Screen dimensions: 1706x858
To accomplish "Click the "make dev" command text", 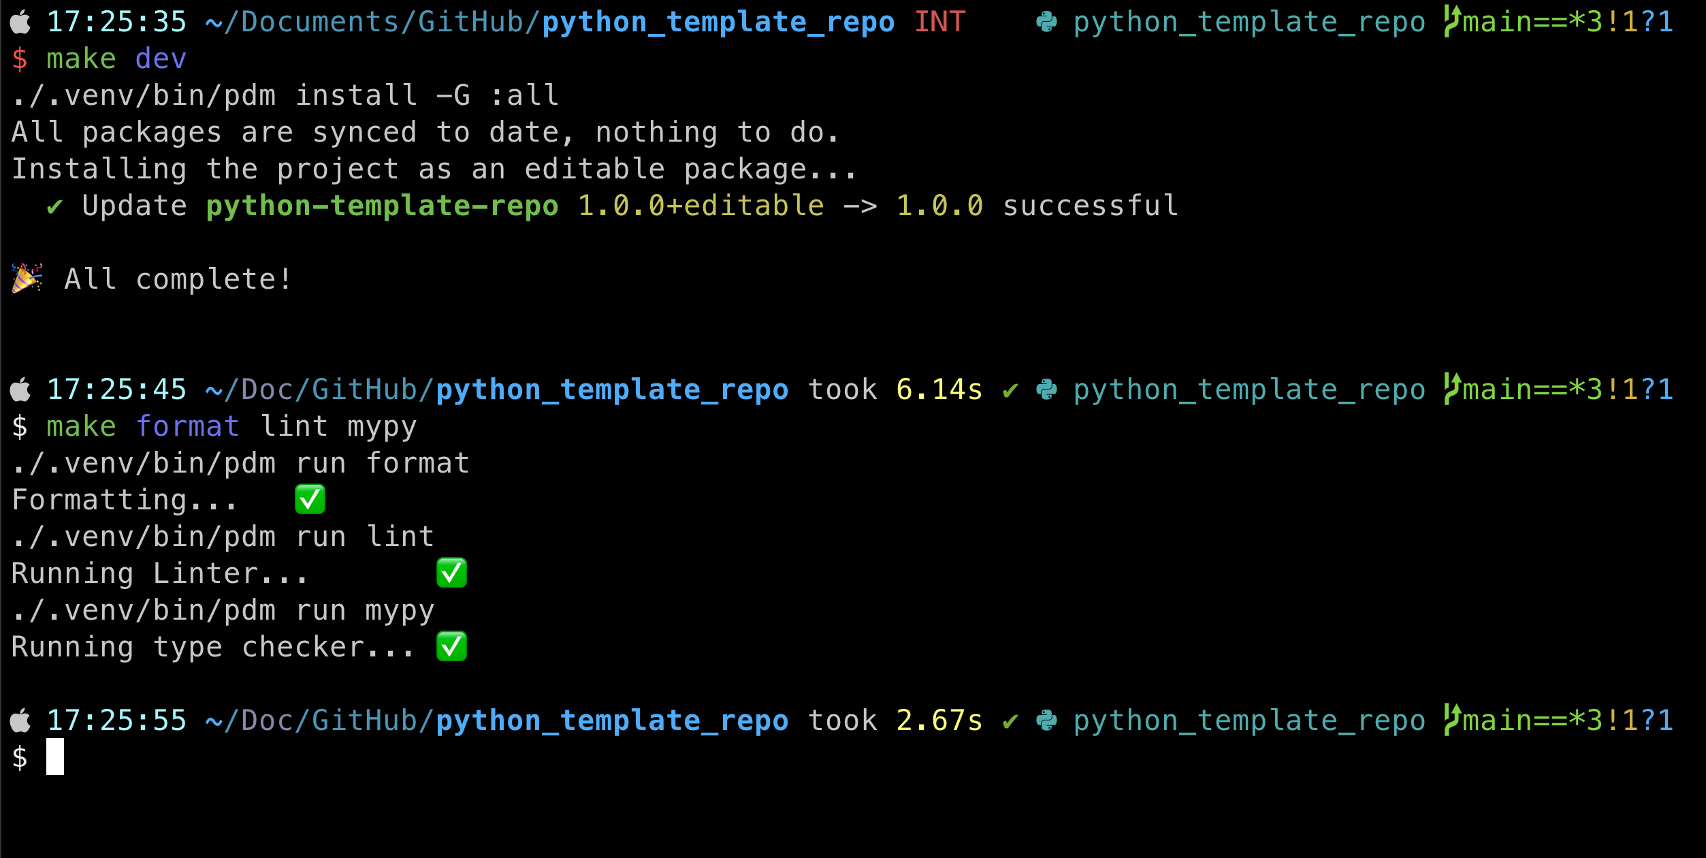I will pos(116,59).
